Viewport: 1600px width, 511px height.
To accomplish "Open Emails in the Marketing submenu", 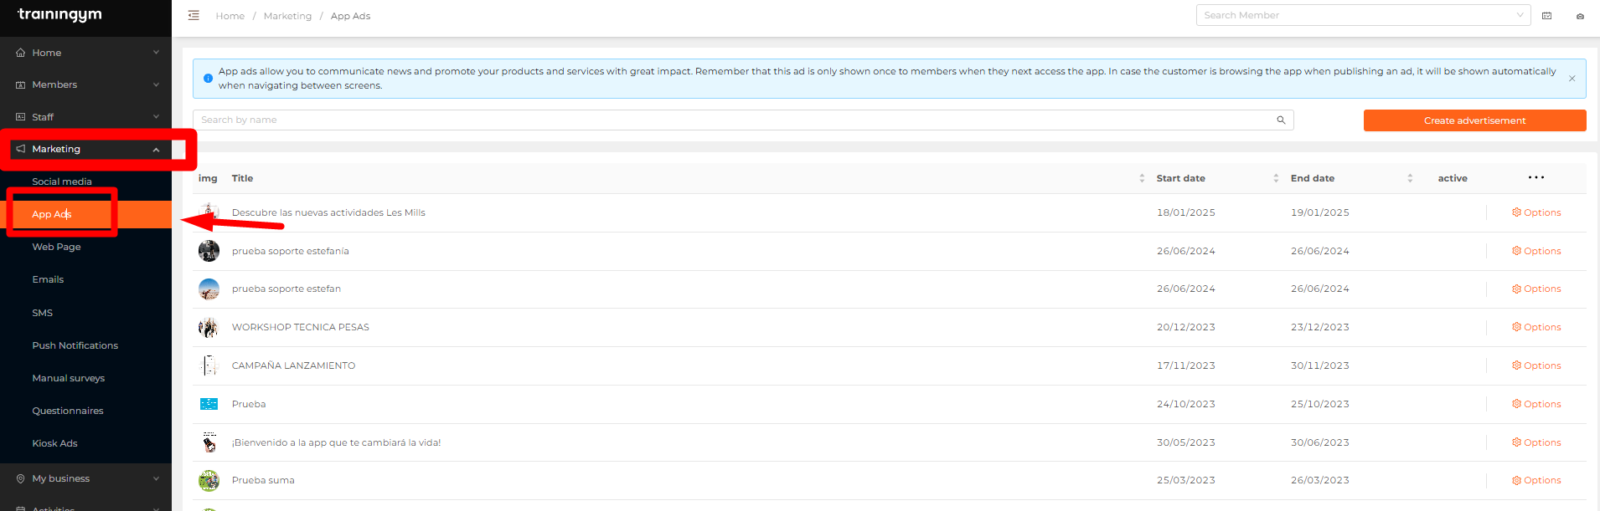I will point(48,279).
